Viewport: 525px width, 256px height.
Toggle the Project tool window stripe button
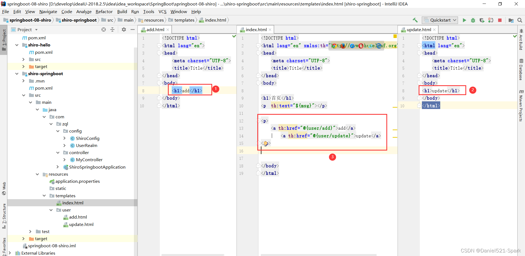(x=4, y=40)
